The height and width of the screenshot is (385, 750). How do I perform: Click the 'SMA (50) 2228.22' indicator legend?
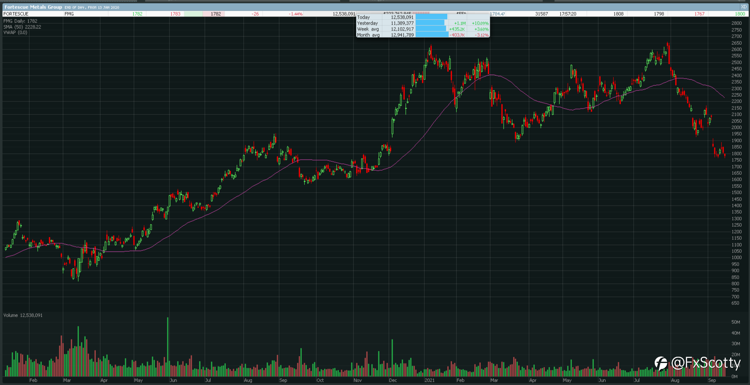(22, 27)
